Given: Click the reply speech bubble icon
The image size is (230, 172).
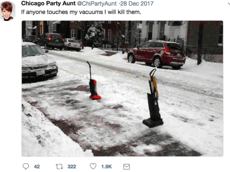Looking at the screenshot, I should [26, 166].
